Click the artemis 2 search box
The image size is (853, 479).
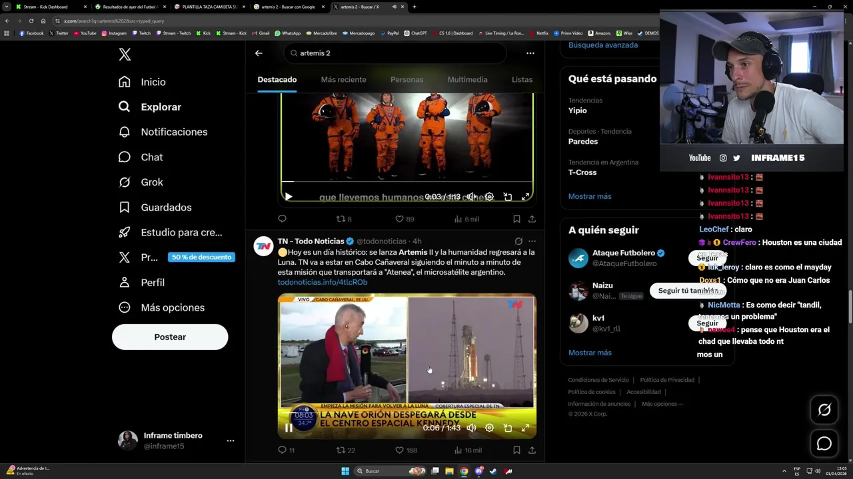coord(395,53)
